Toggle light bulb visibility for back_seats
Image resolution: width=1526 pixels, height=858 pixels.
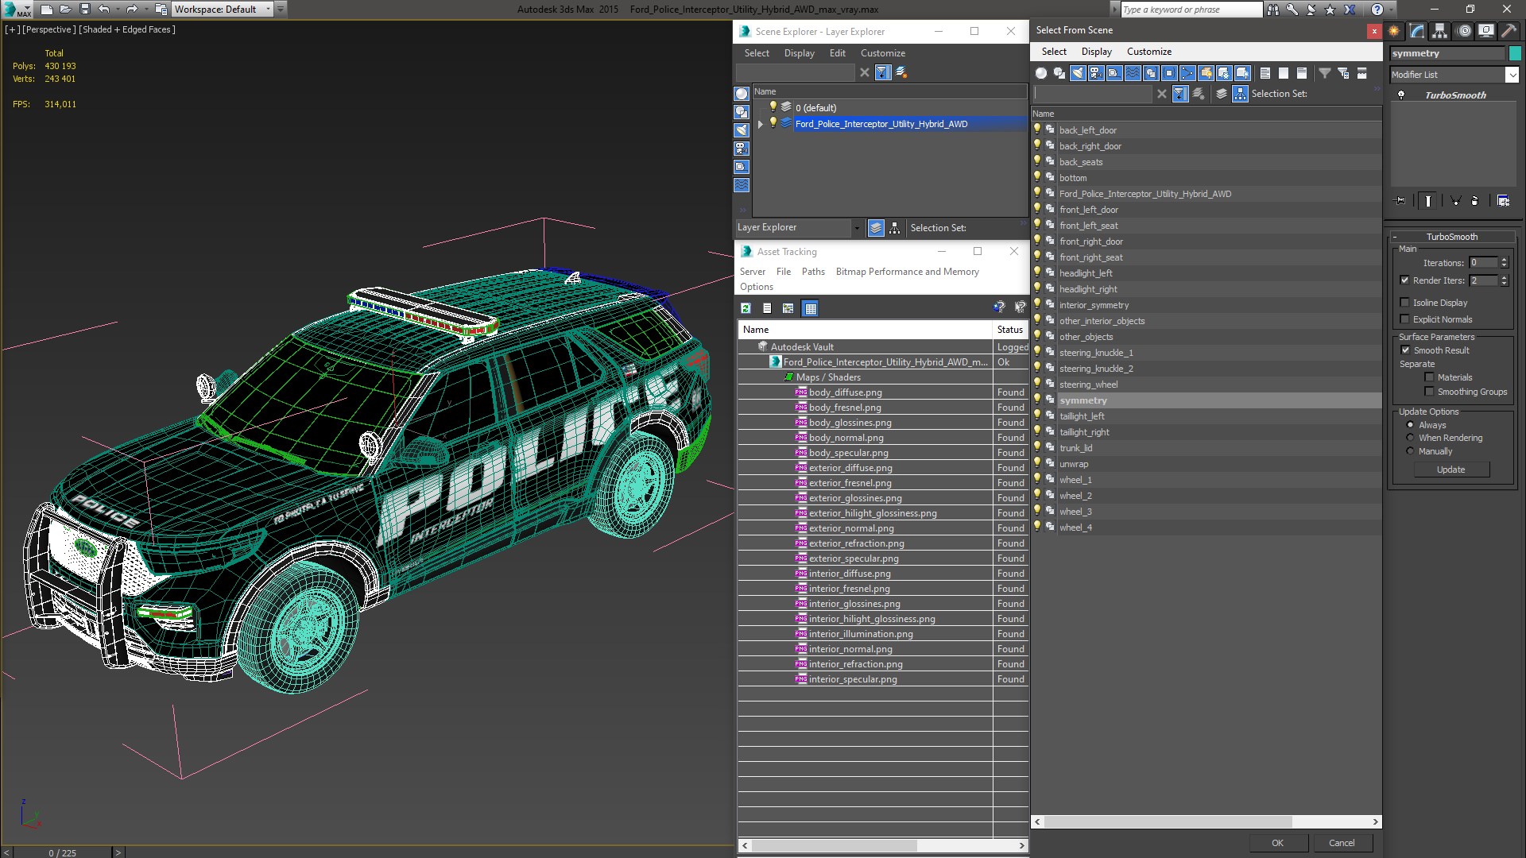1037,161
